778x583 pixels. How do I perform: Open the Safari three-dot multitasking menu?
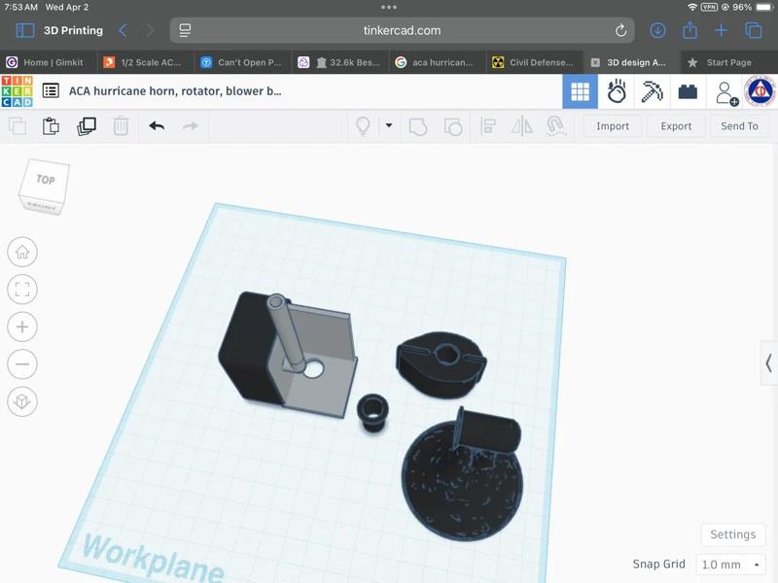click(x=389, y=7)
